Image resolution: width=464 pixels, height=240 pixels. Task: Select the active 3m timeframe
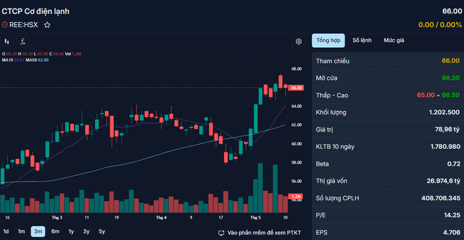pyautogui.click(x=38, y=231)
